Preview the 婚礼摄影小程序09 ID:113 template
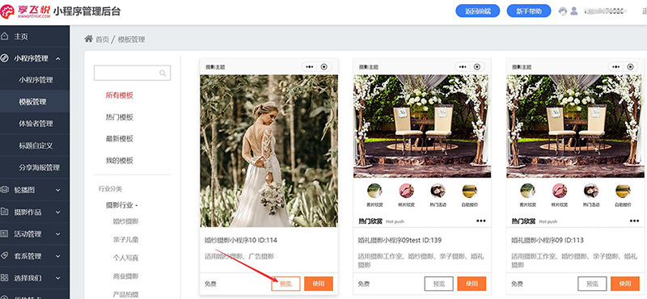647x299 pixels. (592, 284)
